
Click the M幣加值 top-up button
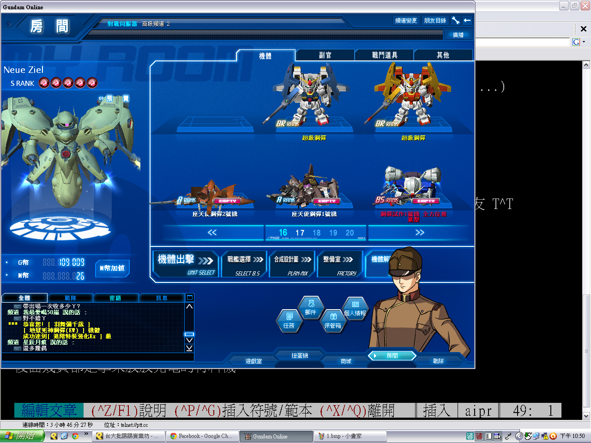112,268
